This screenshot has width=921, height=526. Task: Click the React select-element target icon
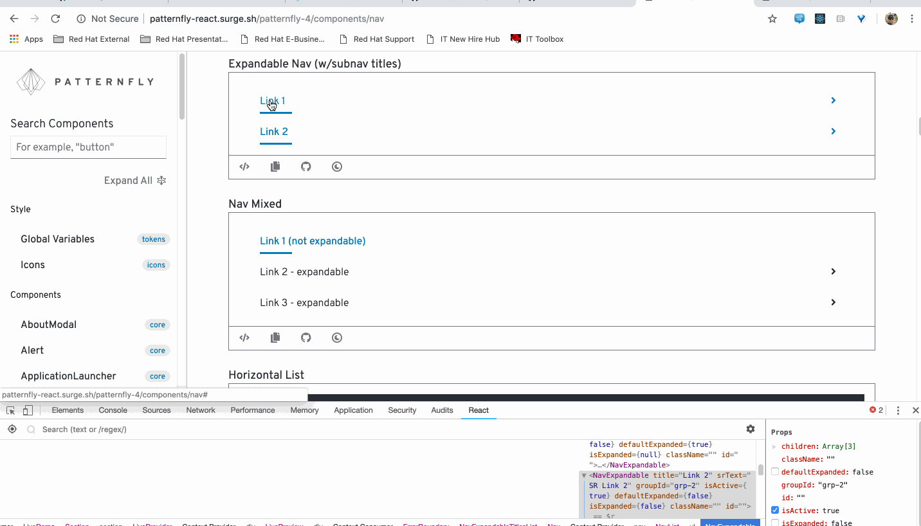tap(12, 429)
